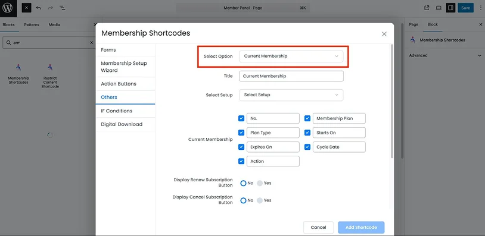Image resolution: width=485 pixels, height=236 pixels.
Task: Click the Add Shortcode button
Action: pos(361,227)
